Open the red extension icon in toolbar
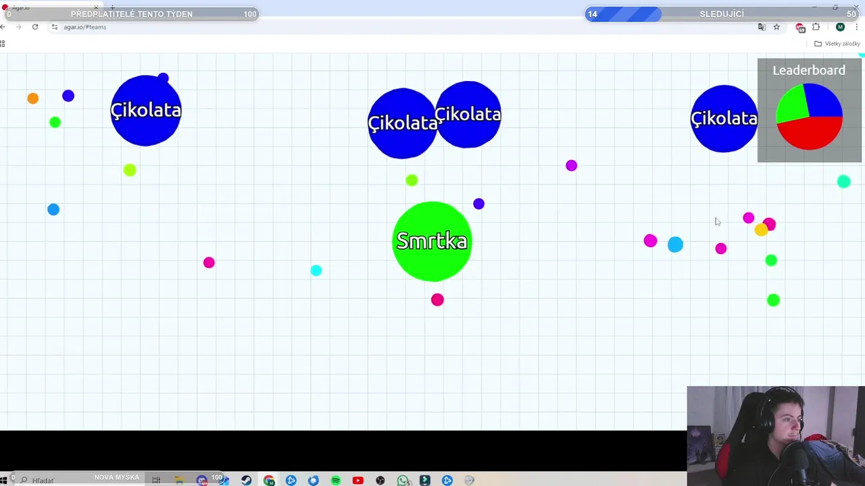Image resolution: width=865 pixels, height=486 pixels. click(x=800, y=27)
